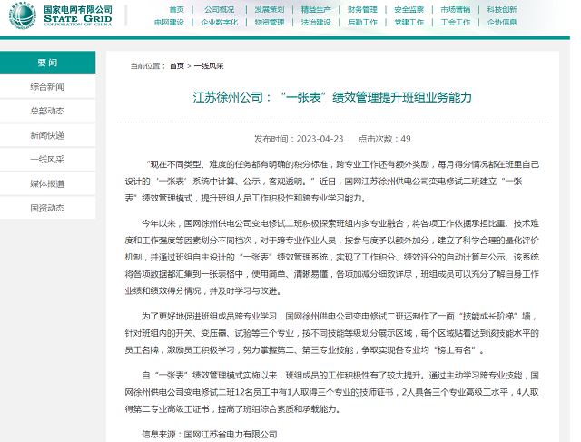Viewport: 581px width, 442px height.
Task: Open the 财务管理 menu item
Action: (x=362, y=10)
